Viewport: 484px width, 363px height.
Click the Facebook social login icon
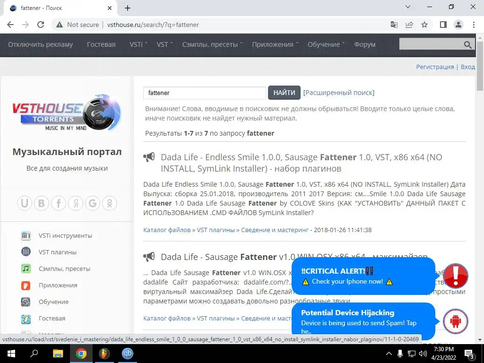tap(59, 203)
